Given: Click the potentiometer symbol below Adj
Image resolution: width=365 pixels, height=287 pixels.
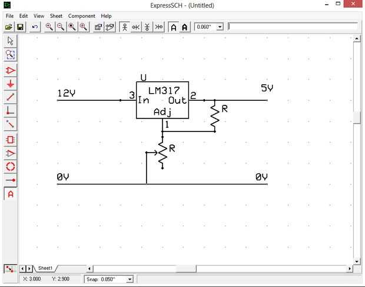Looking at the screenshot, I should tap(162, 153).
